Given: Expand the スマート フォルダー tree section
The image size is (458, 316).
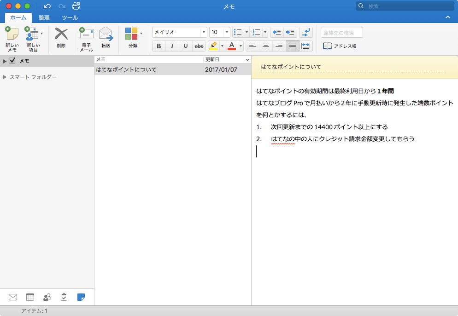Looking at the screenshot, I should pyautogui.click(x=5, y=77).
